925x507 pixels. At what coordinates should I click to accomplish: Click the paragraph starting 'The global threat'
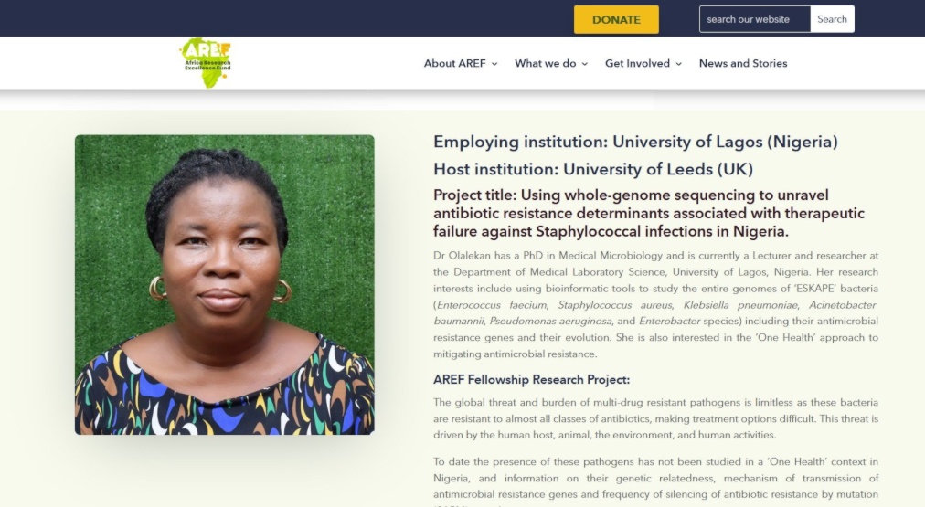click(x=655, y=418)
